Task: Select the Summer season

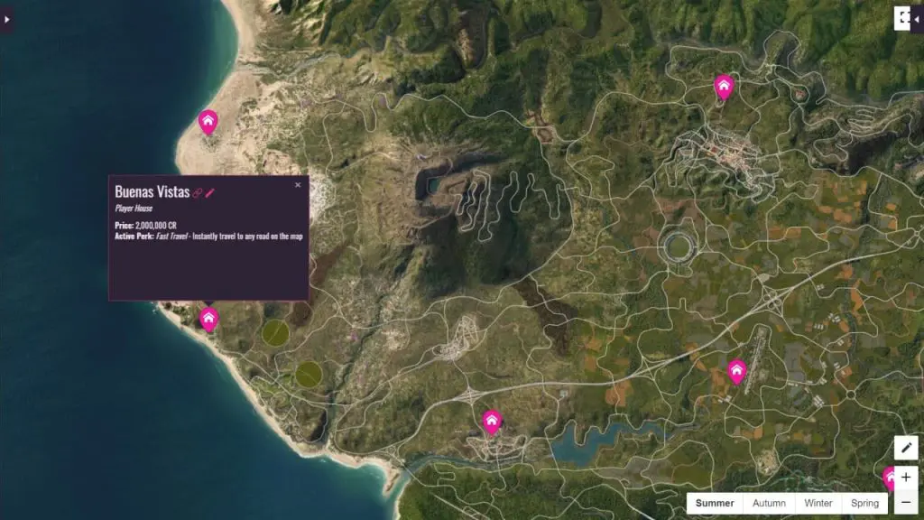Action: coord(715,503)
